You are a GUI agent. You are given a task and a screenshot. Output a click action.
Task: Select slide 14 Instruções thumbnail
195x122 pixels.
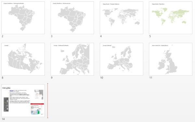pyautogui.click(x=23, y=101)
